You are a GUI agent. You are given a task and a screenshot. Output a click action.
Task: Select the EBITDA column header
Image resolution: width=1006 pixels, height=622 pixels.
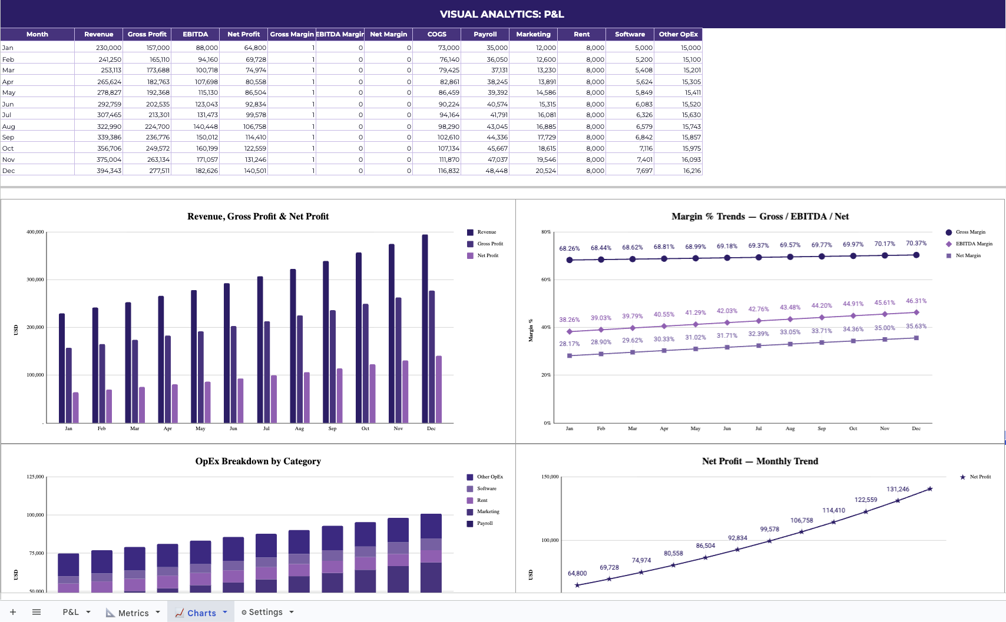[196, 34]
